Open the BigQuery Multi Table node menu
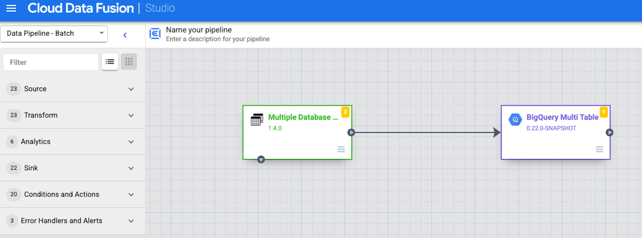Viewport: 642px width, 238px height. pos(599,149)
